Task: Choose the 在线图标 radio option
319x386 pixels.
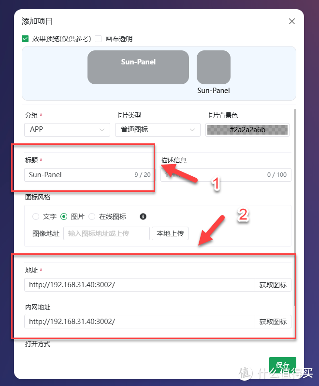Action: [92, 216]
